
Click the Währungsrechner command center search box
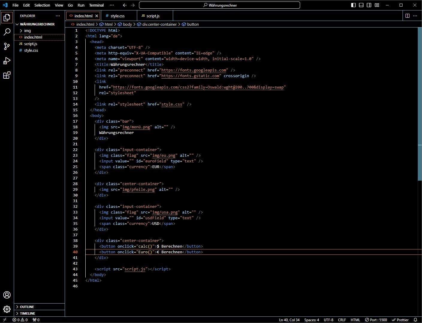(x=220, y=5)
